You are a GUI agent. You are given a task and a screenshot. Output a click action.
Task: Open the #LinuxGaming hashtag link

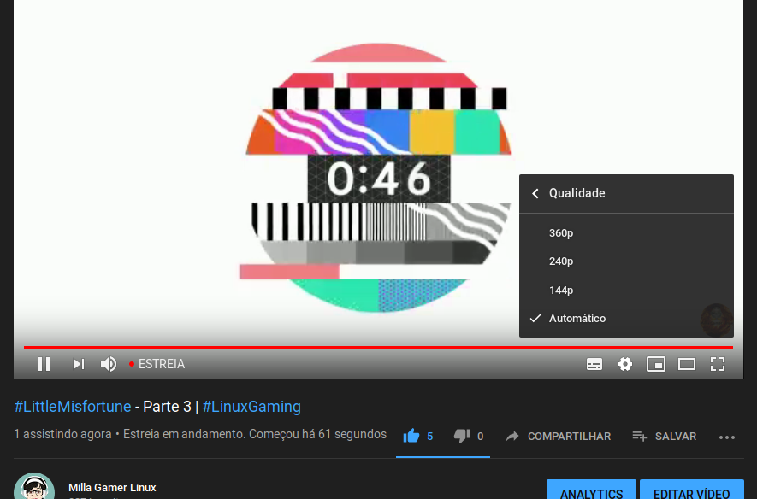251,407
